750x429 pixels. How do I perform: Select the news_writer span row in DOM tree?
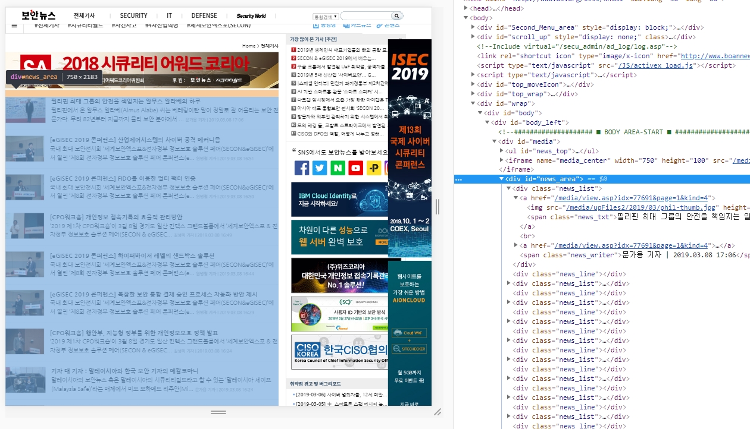pyautogui.click(x=635, y=255)
